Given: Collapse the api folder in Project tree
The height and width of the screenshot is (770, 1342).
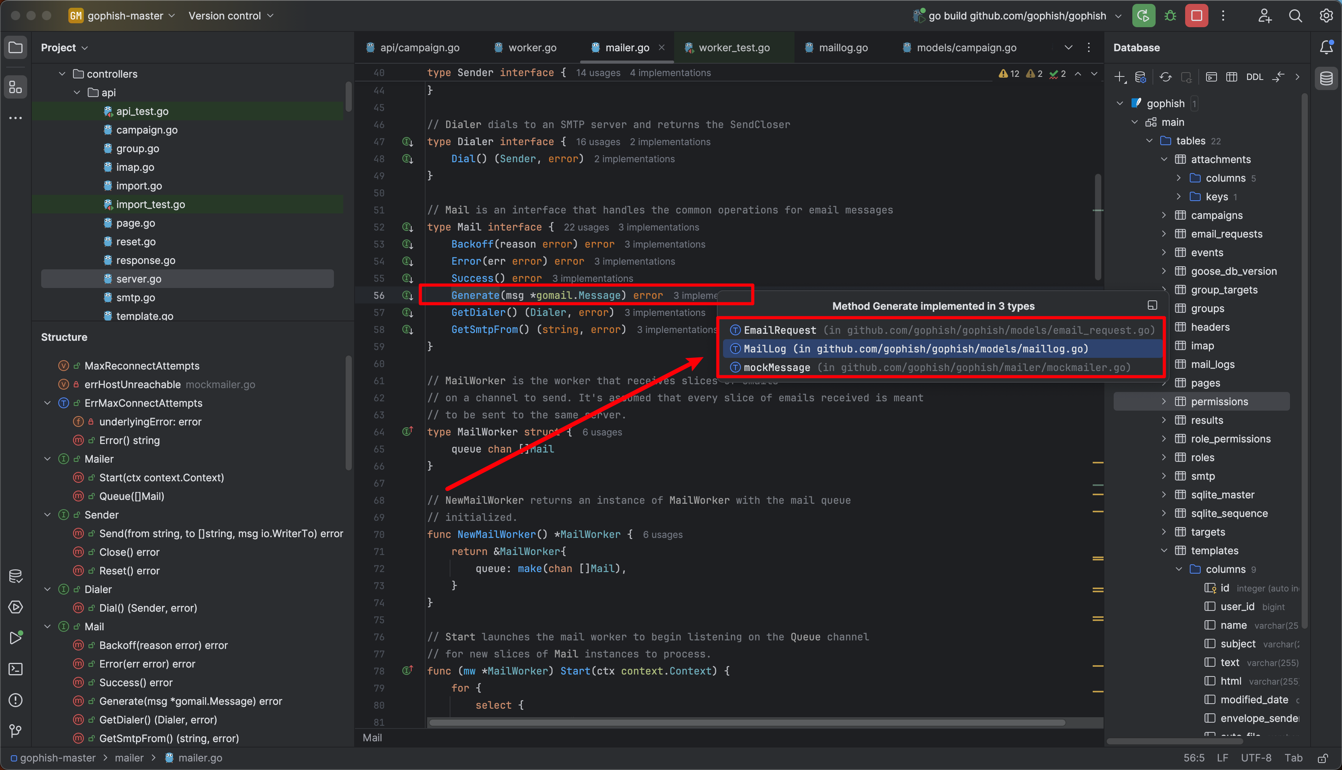Looking at the screenshot, I should (x=77, y=92).
